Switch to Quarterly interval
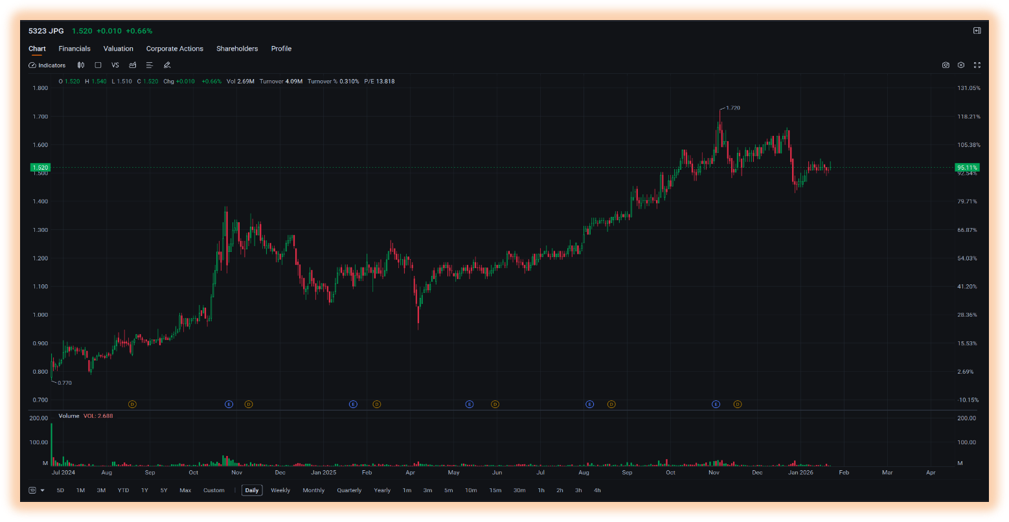Screen dimensions: 1009x522 pos(349,490)
